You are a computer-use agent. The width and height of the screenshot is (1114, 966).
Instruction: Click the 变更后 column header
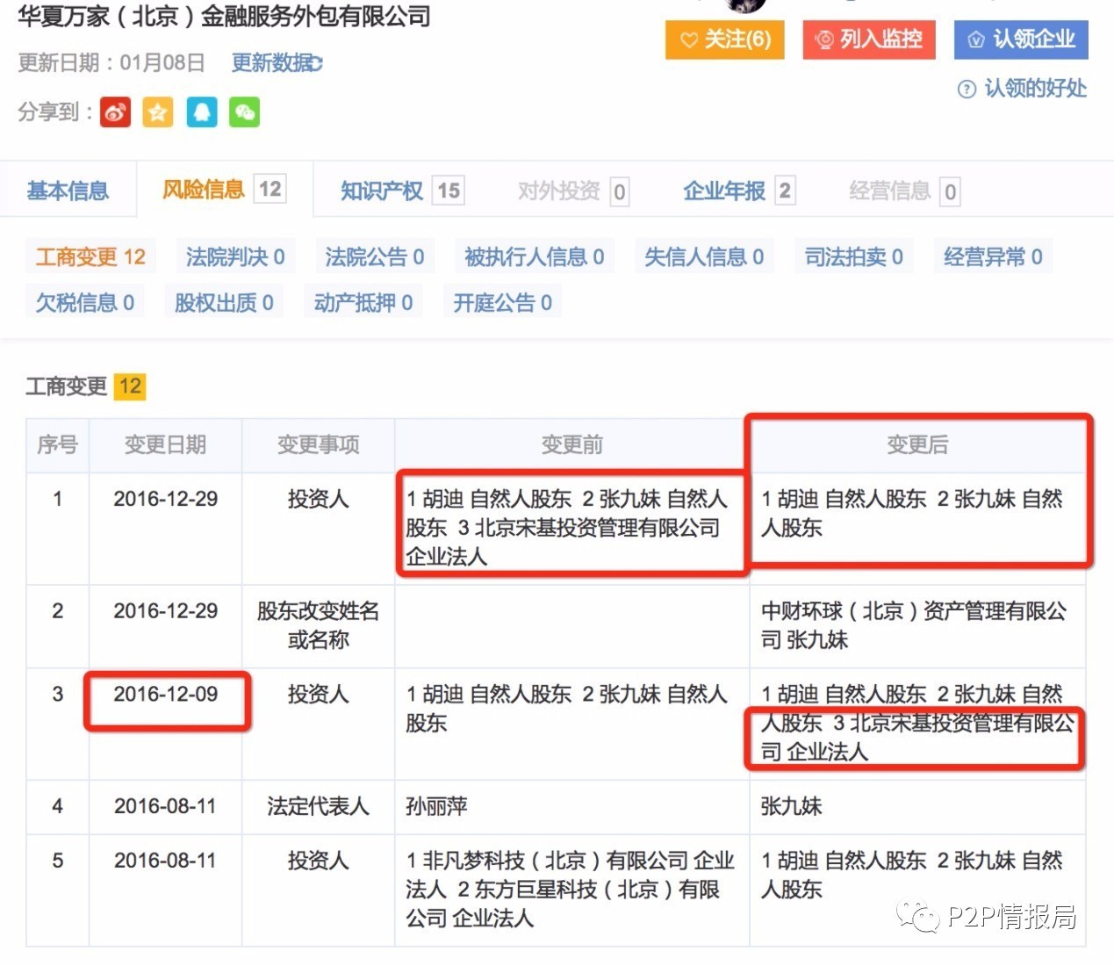point(917,445)
